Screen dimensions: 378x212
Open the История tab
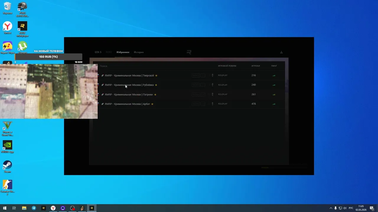click(139, 52)
